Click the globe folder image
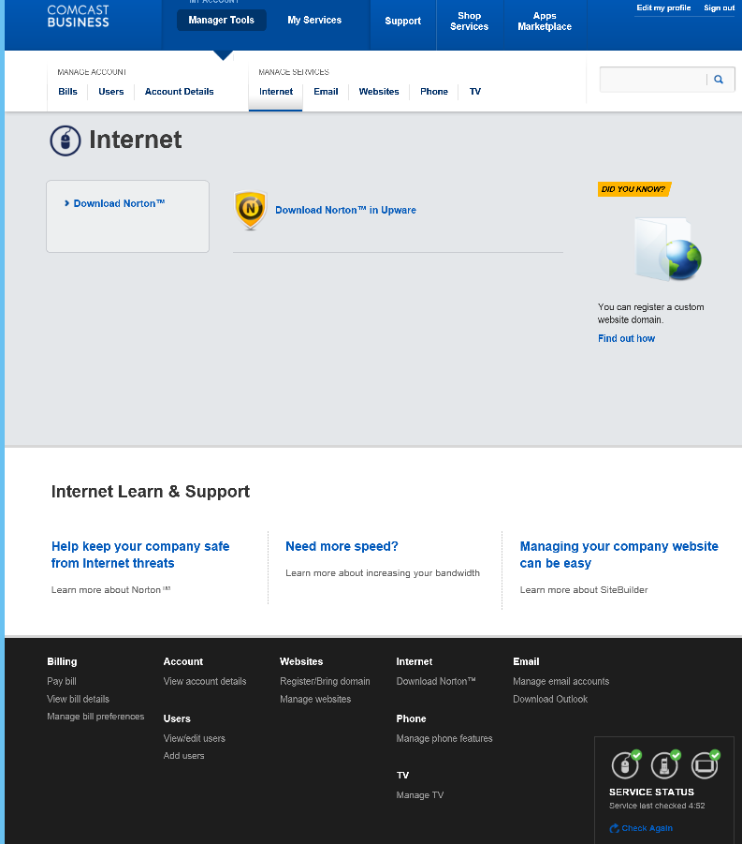Image resolution: width=742 pixels, height=844 pixels. click(x=668, y=249)
